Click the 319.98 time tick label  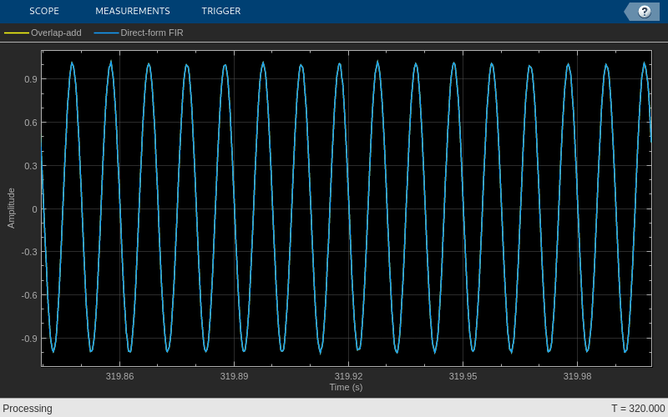coord(577,377)
